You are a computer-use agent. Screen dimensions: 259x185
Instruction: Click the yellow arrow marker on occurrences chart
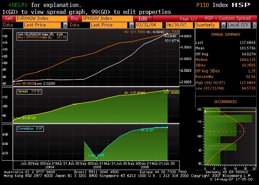click(x=205, y=112)
